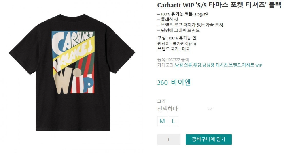284x153 pixels.
Task: Click the 품목 1031727 블랙 item number
Action: (x=173, y=60)
